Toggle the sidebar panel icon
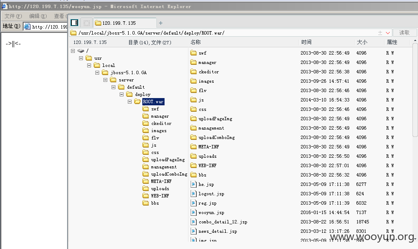 (74, 23)
